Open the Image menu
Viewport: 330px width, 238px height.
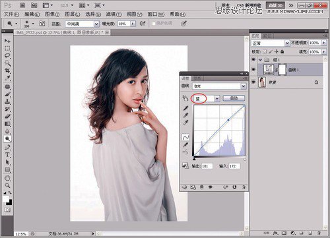point(52,15)
